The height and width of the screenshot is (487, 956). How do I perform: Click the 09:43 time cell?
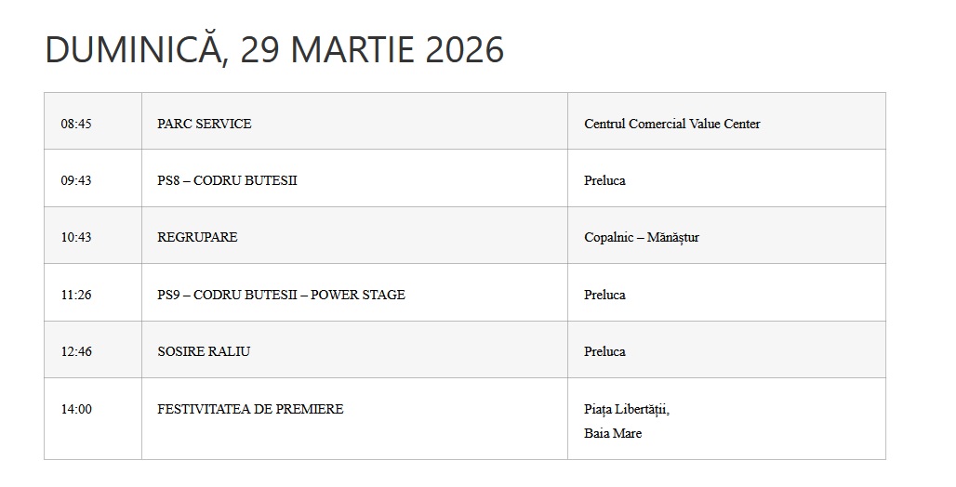point(76,180)
